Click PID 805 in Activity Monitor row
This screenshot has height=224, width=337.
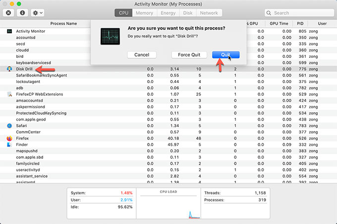click(x=302, y=31)
